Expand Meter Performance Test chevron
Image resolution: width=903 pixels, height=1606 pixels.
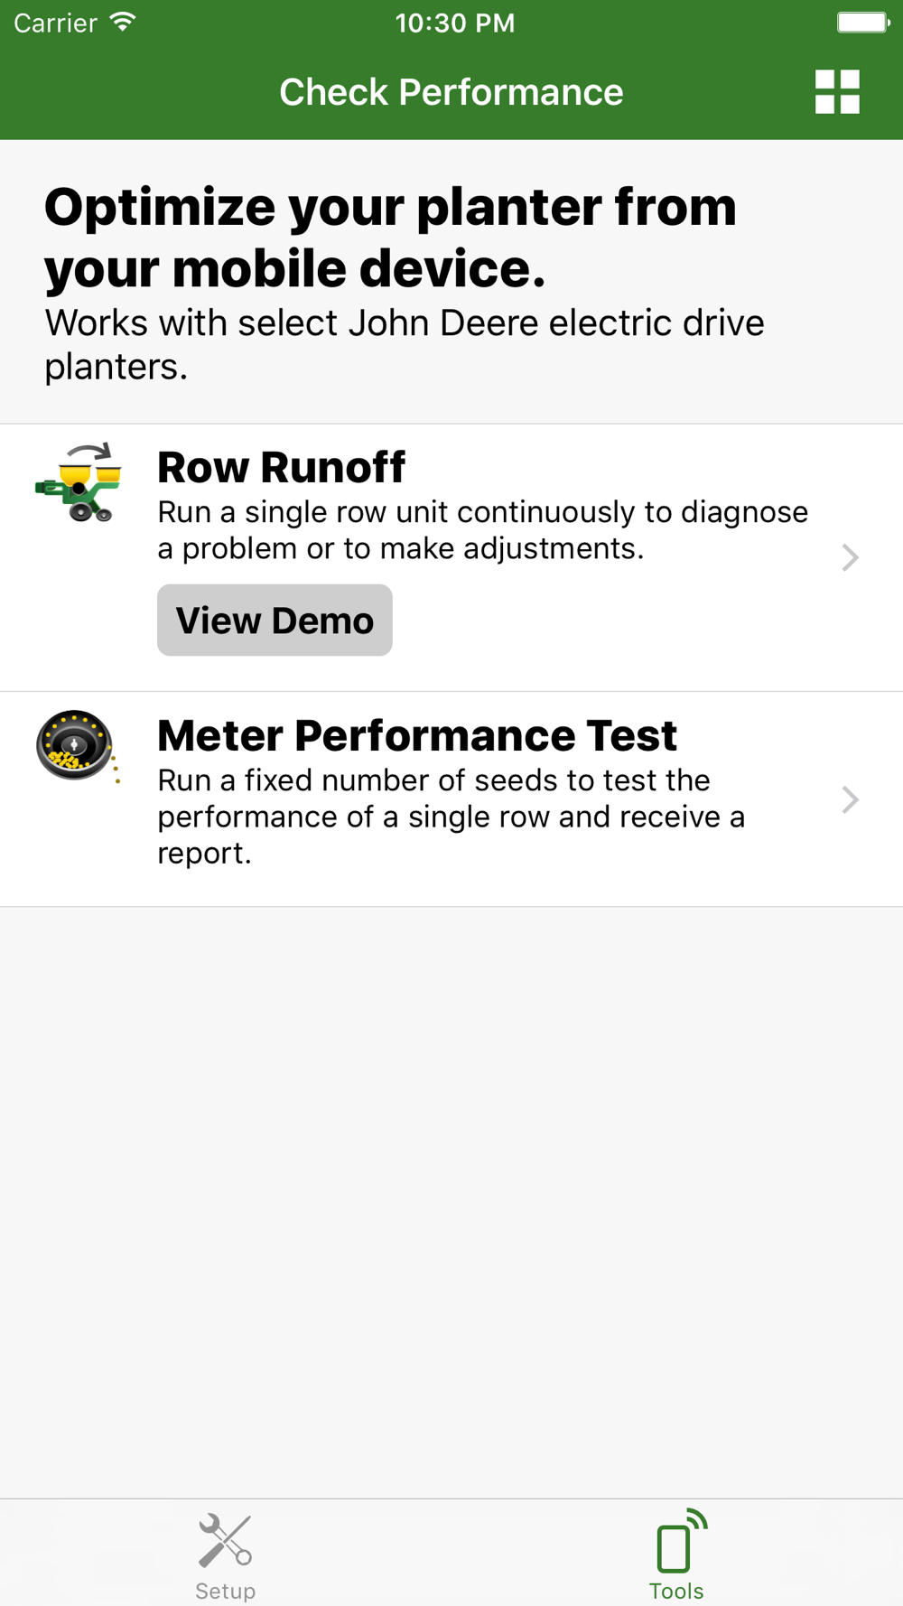pos(850,799)
